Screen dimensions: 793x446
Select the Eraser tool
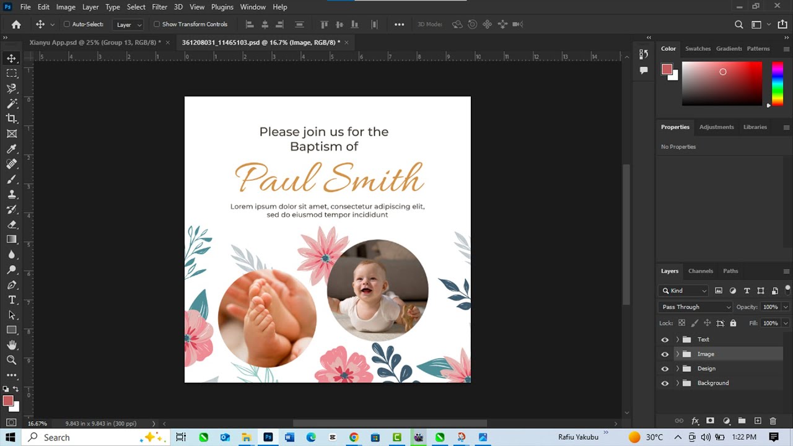coord(12,224)
